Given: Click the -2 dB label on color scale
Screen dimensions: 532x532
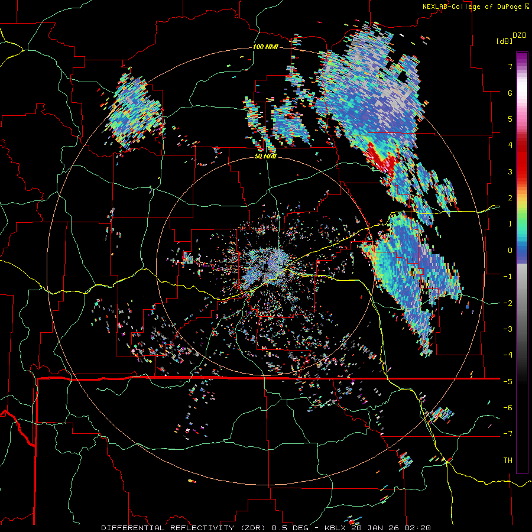Looking at the screenshot, I should pos(508,303).
